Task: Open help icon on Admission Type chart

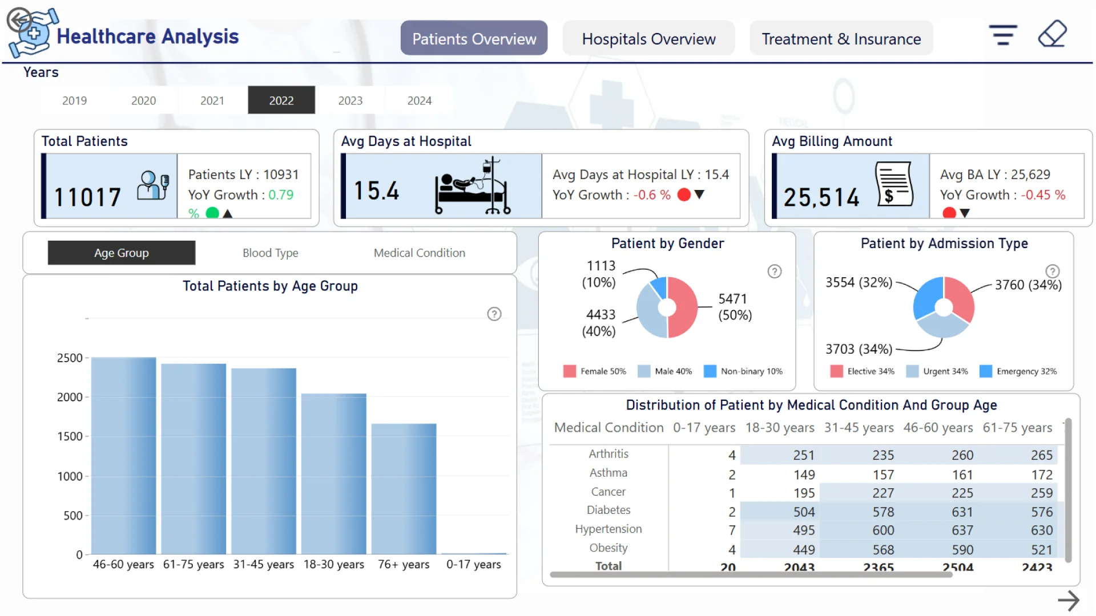Action: coord(1052,271)
